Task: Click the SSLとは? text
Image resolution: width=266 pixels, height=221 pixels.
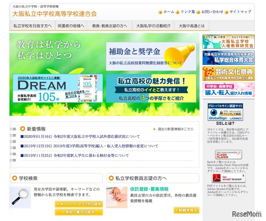Action: pyautogui.click(x=225, y=123)
